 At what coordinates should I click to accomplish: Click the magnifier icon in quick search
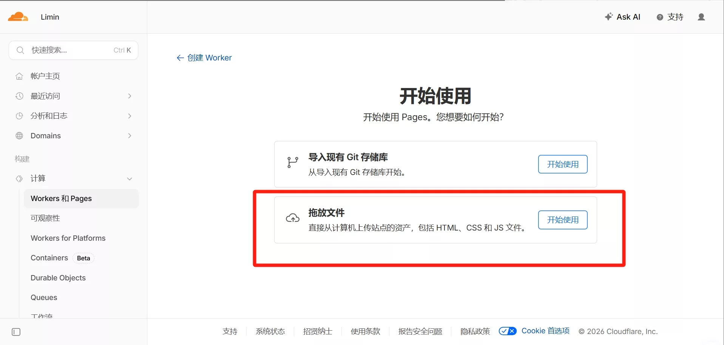coord(20,50)
